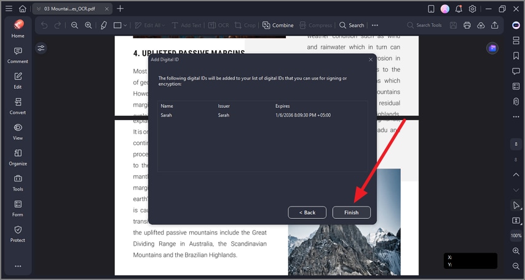This screenshot has width=525, height=280.
Task: Select the rectangle shape tool
Action: tap(117, 25)
